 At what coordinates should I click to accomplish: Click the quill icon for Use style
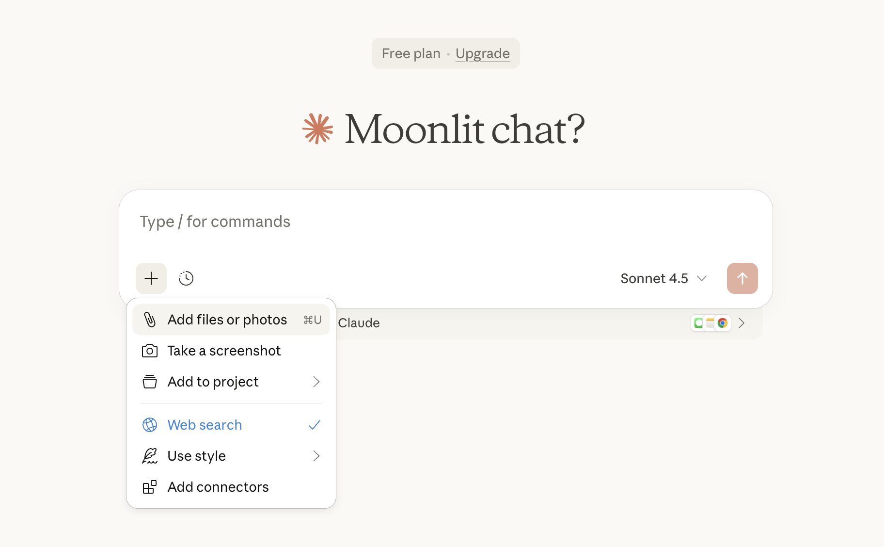(x=150, y=456)
